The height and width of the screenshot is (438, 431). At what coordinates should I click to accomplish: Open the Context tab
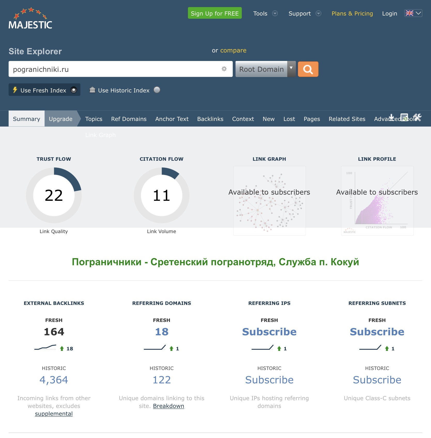click(x=243, y=119)
